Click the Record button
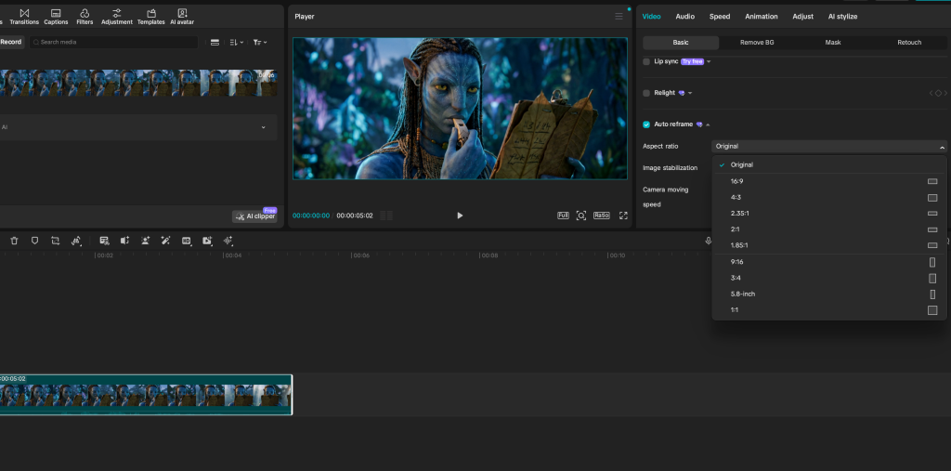Viewport: 951px width, 471px height. point(10,42)
